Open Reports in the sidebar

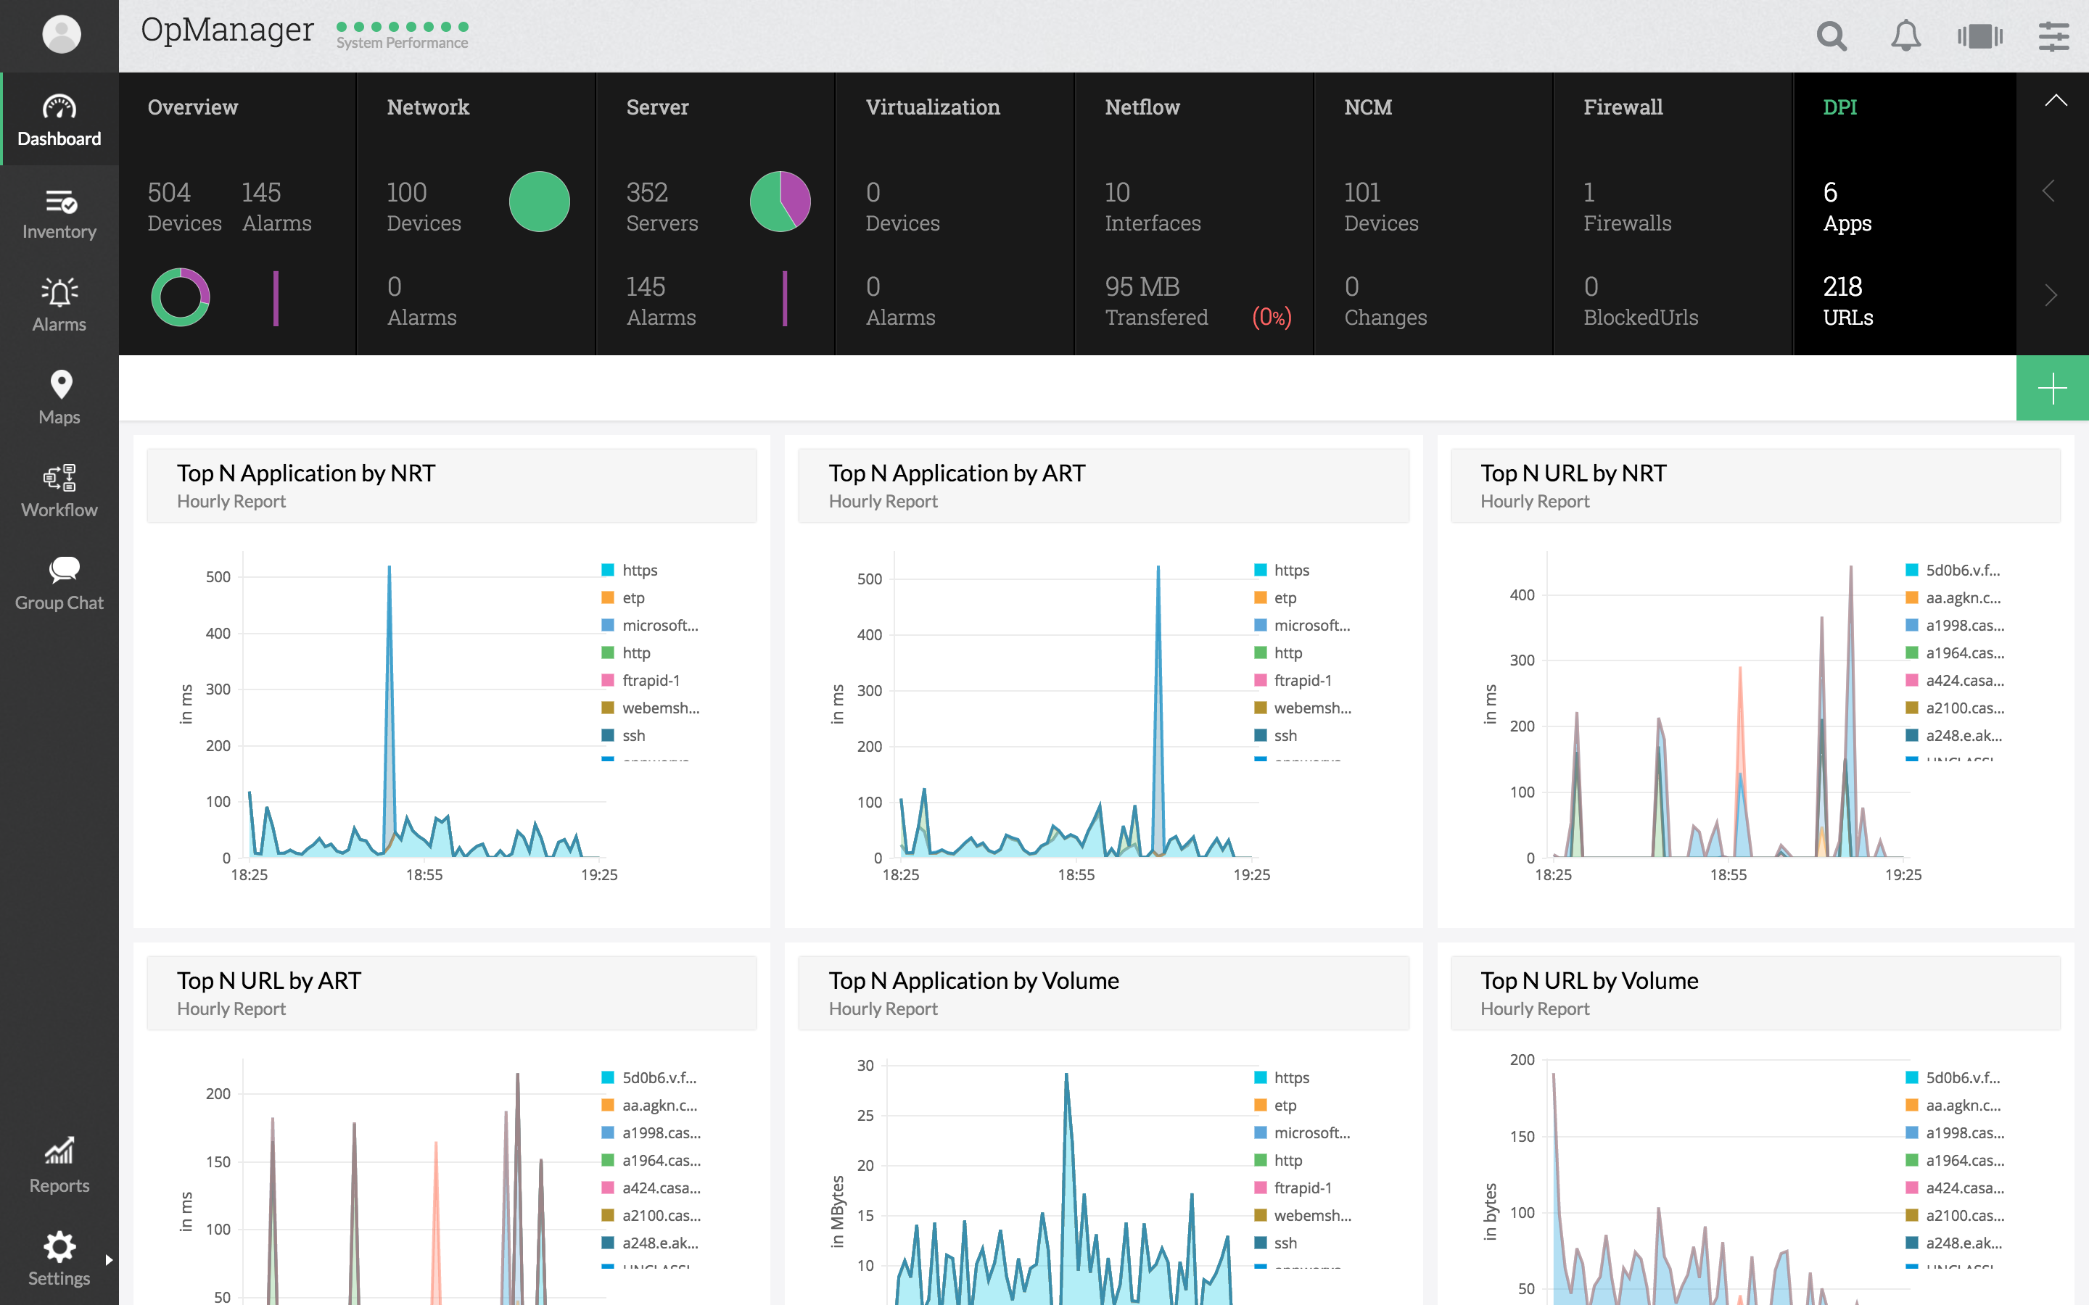tap(59, 1166)
